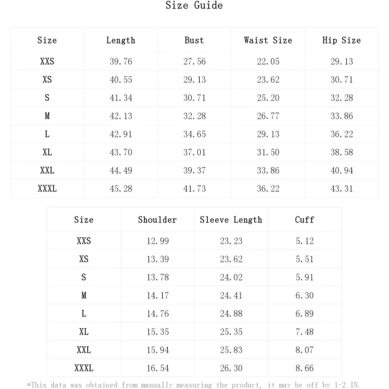Click the 25.20 waist value for S

click(268, 98)
